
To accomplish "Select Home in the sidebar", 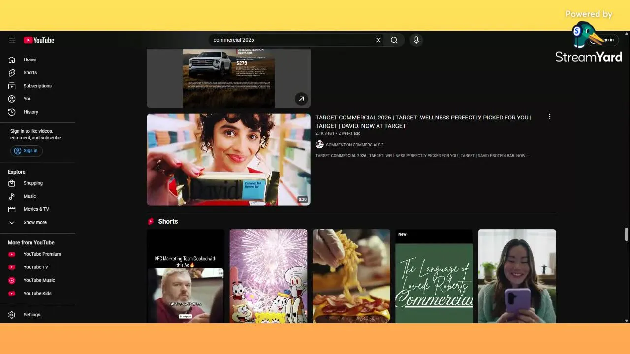I will tap(30, 59).
